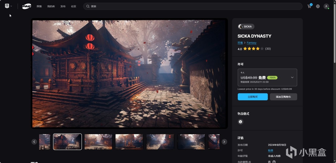Click the 非成人内容 age rating text

(274, 156)
